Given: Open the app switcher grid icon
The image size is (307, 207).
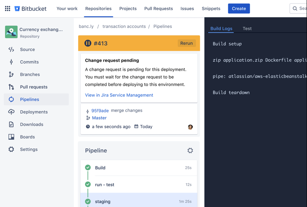Looking at the screenshot, I should [7, 8].
